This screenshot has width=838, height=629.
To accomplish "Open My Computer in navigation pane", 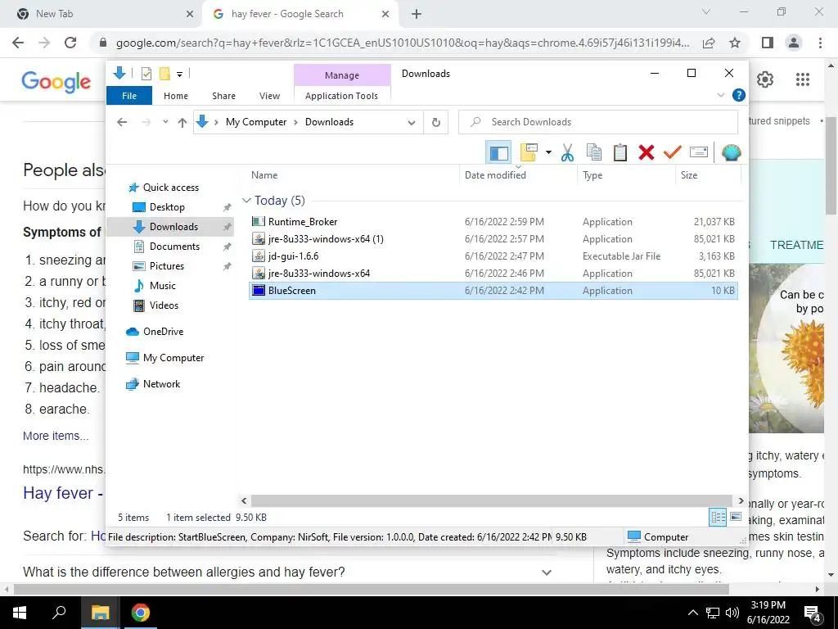I will point(173,358).
